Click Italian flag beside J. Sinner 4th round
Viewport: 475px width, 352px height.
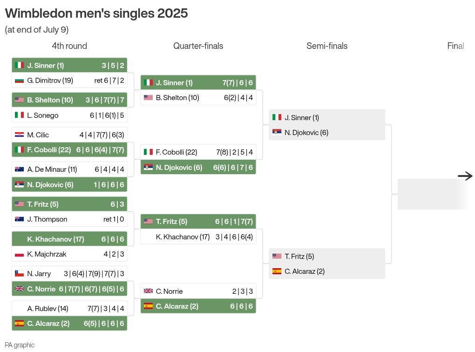pyautogui.click(x=20, y=65)
